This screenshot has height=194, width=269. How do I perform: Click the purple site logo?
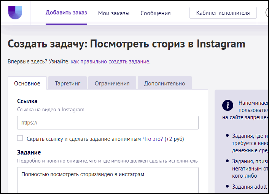[x=15, y=12]
